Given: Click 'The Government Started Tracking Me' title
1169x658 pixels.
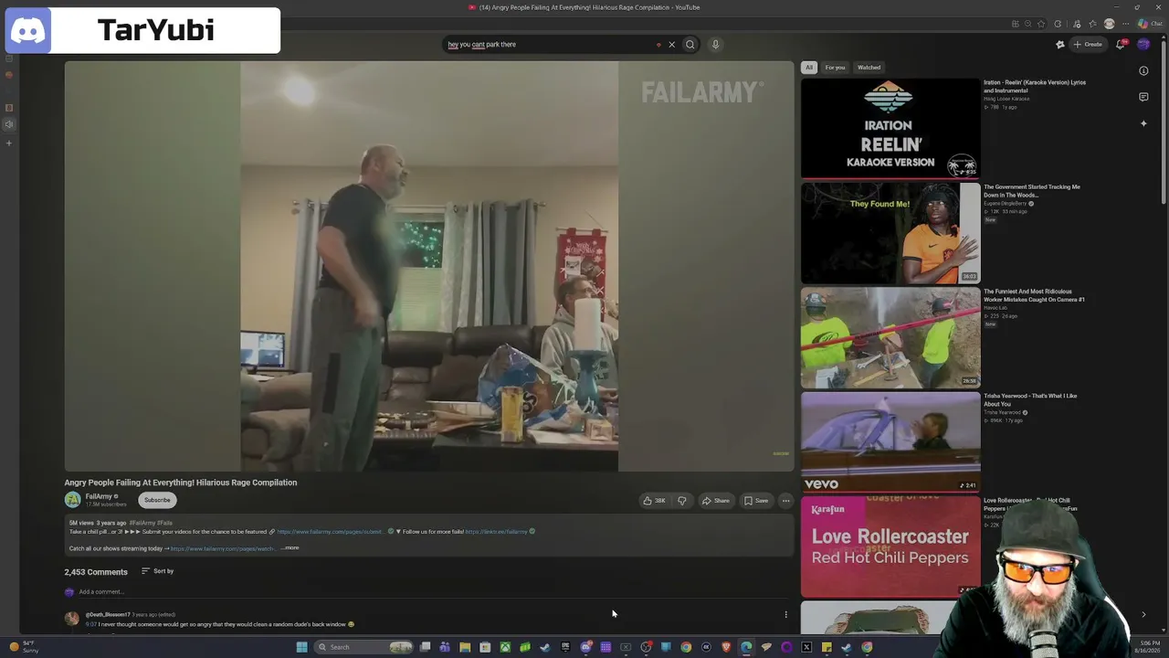Looking at the screenshot, I should [x=1032, y=191].
